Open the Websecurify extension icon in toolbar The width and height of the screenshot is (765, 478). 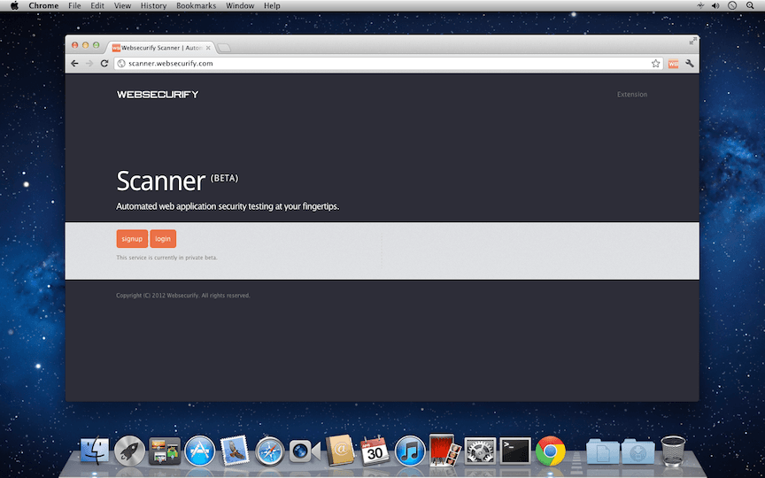tap(673, 64)
